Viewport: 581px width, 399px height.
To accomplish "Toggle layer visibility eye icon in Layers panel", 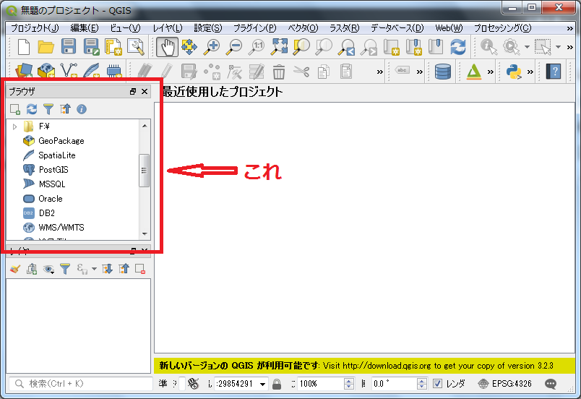I will [48, 269].
